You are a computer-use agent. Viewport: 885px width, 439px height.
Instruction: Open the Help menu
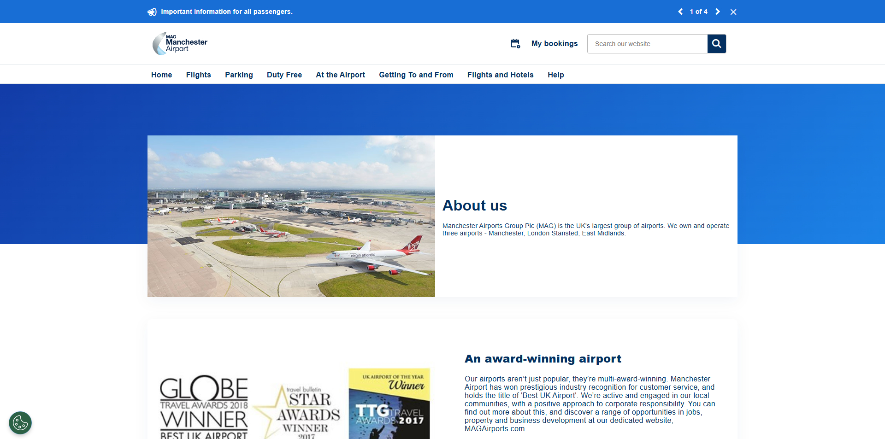pyautogui.click(x=556, y=75)
